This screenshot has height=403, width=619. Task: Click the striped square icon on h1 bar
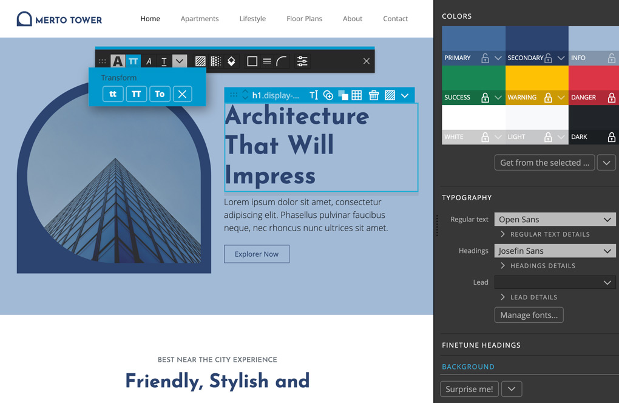pyautogui.click(x=390, y=95)
